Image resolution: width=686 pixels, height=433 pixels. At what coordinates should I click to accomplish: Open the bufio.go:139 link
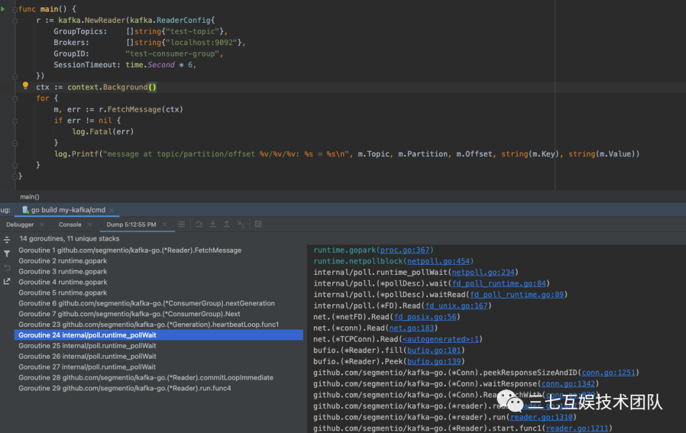click(x=434, y=362)
